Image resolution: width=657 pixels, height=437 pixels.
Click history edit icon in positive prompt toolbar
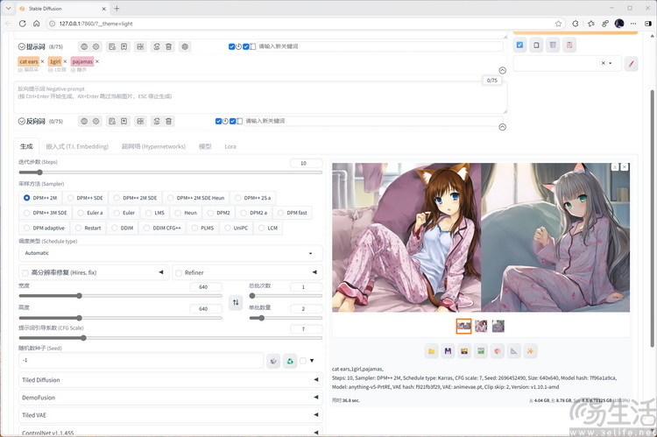tap(112, 46)
